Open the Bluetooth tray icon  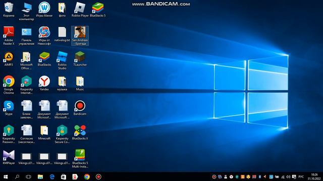click(260, 177)
